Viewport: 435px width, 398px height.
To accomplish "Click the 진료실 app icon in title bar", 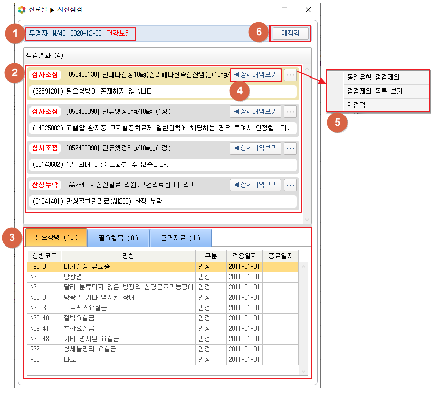I will 22,10.
